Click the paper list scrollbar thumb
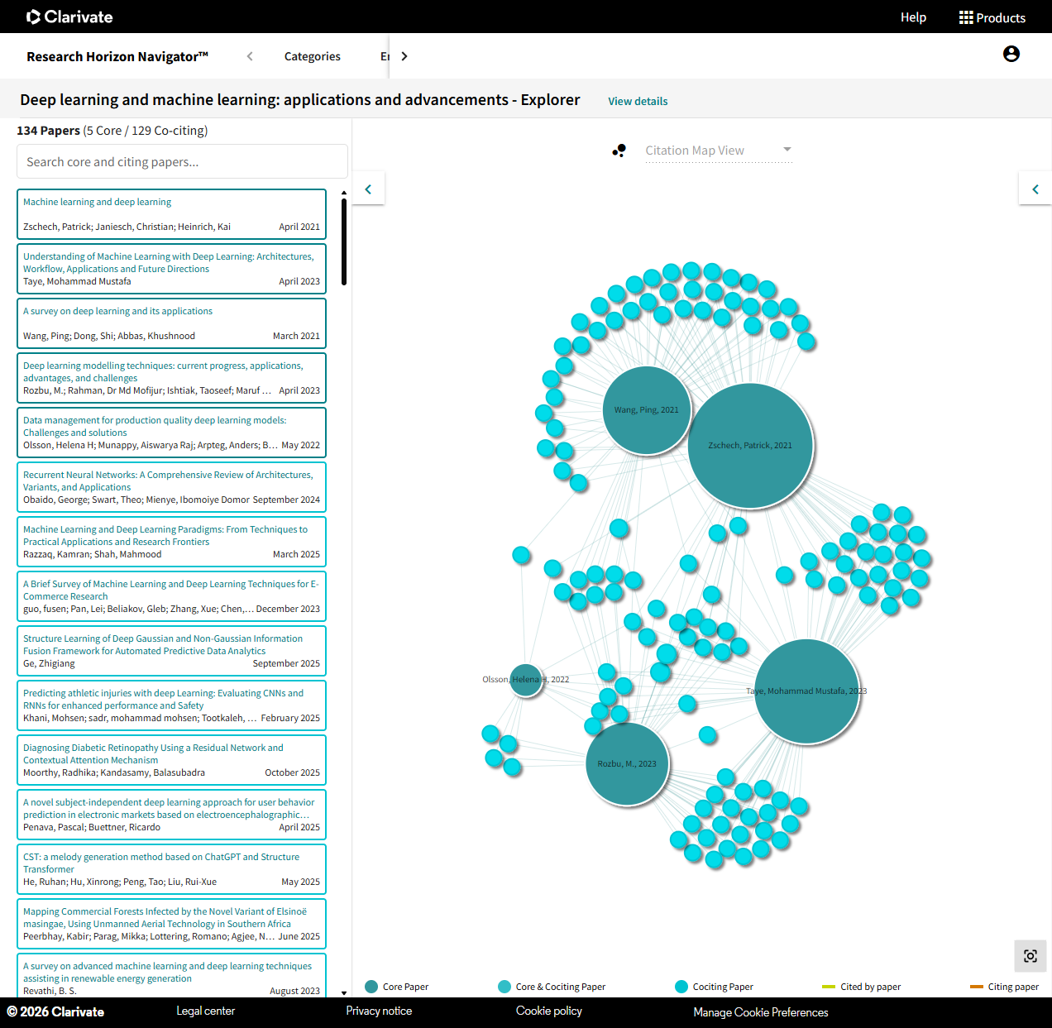This screenshot has height=1028, width=1052. tap(344, 241)
